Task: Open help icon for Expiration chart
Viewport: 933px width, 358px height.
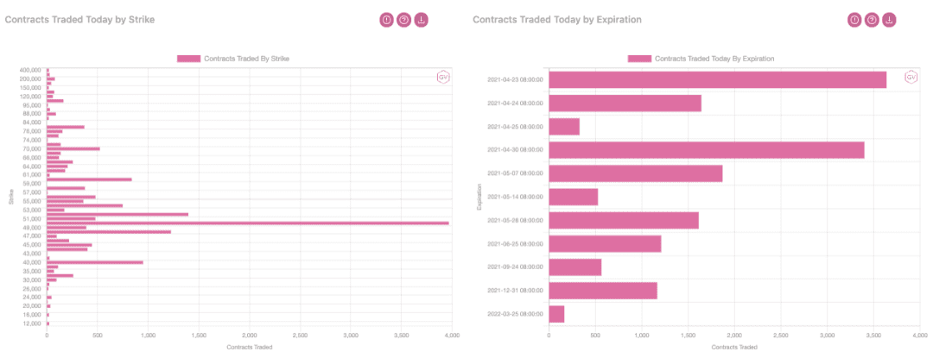Action: pyautogui.click(x=872, y=20)
